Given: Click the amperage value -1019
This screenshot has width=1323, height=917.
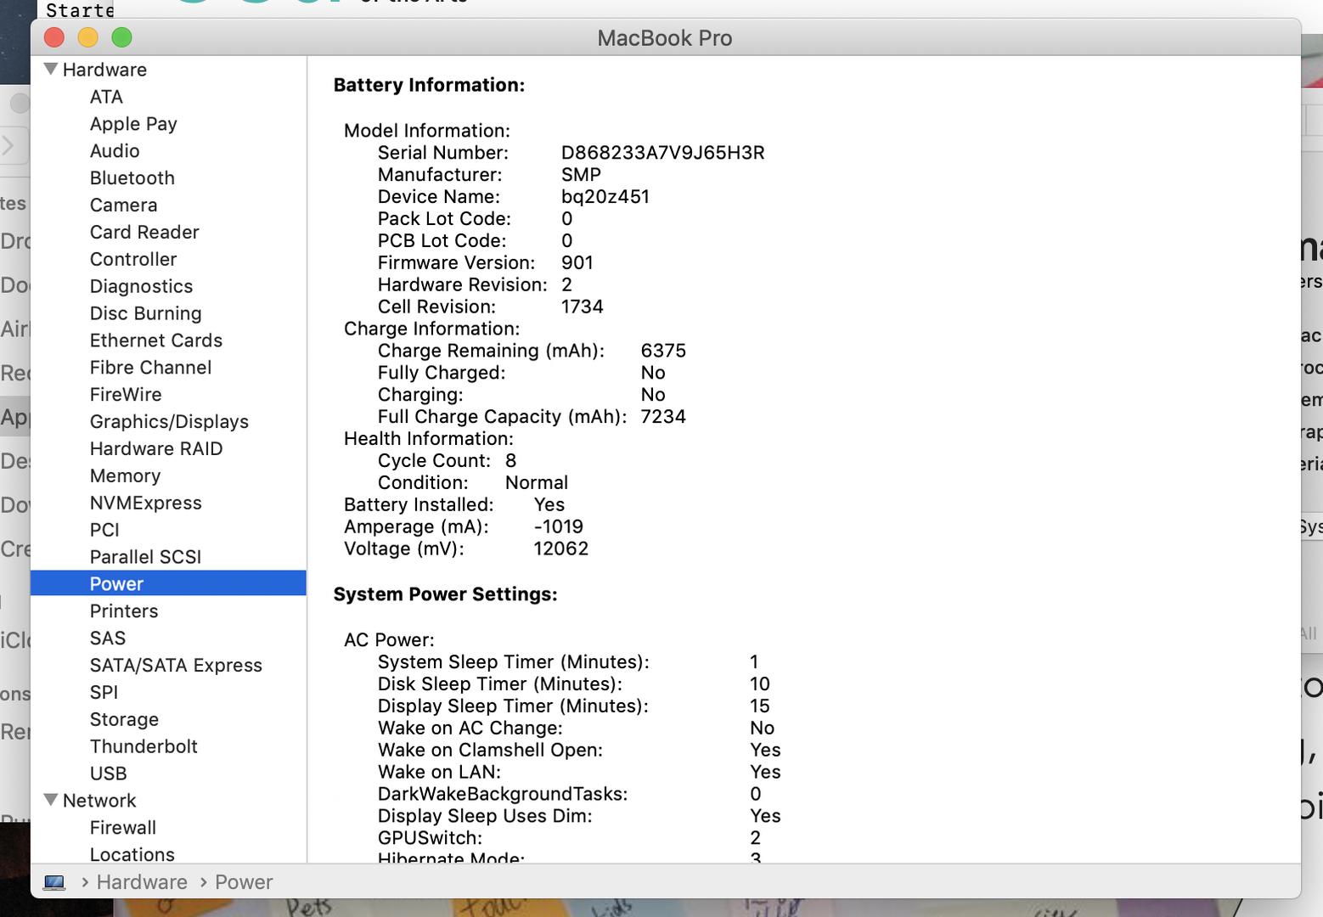Looking at the screenshot, I should 558,527.
